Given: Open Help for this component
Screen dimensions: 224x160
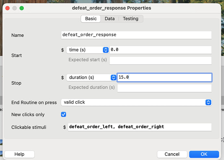Looking at the screenshot, I should [x=19, y=154].
